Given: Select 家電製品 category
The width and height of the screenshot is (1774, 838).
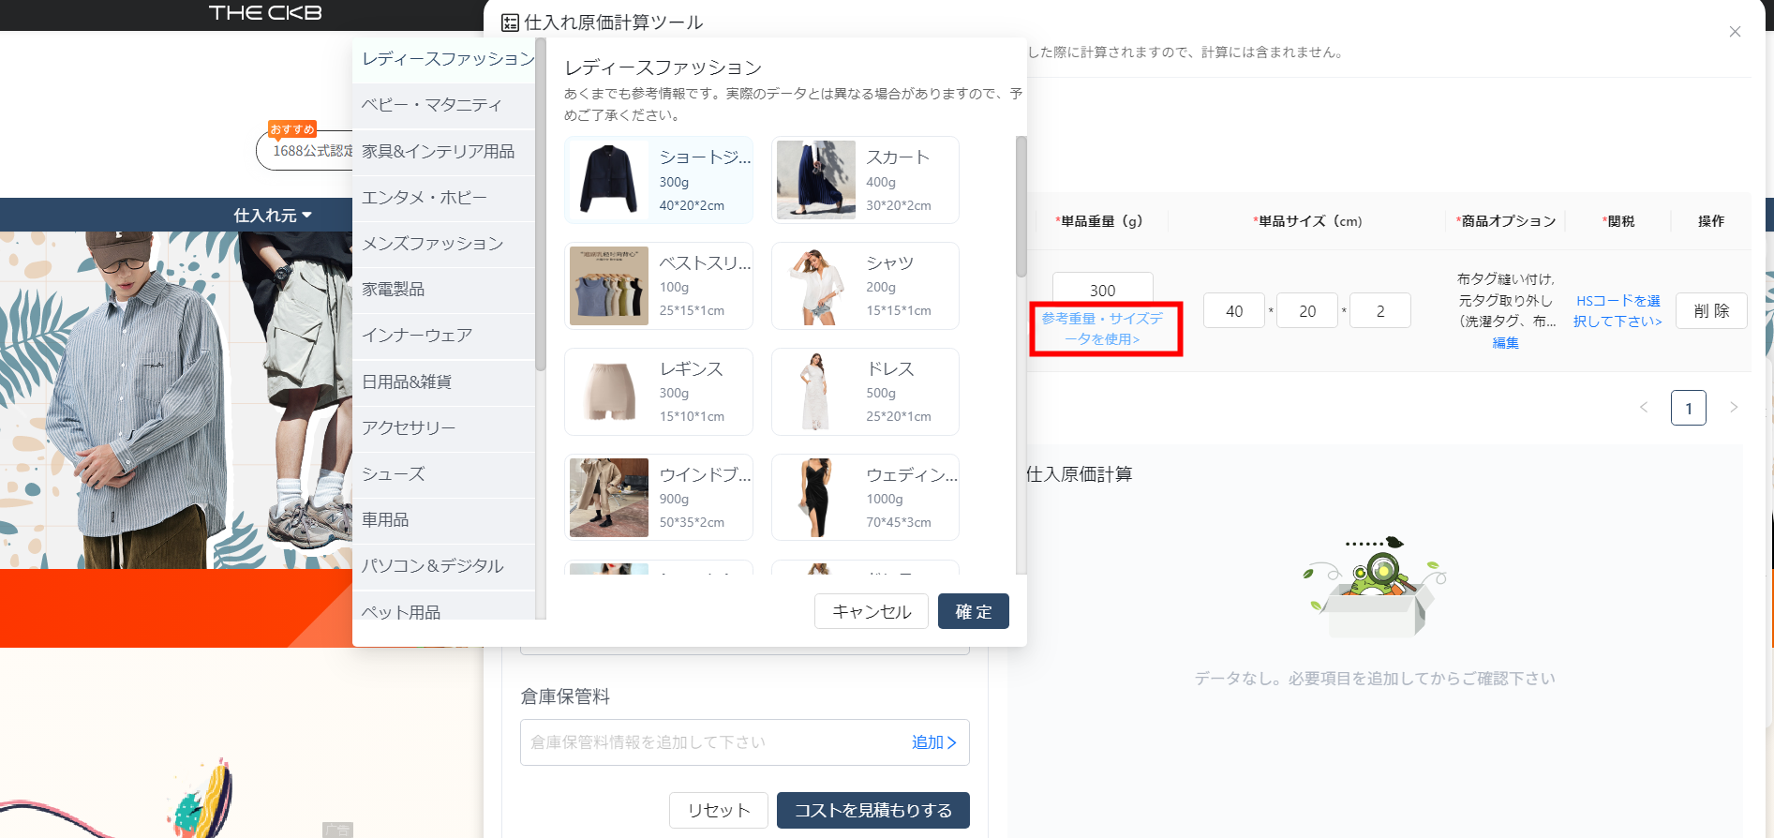Looking at the screenshot, I should pyautogui.click(x=444, y=290).
